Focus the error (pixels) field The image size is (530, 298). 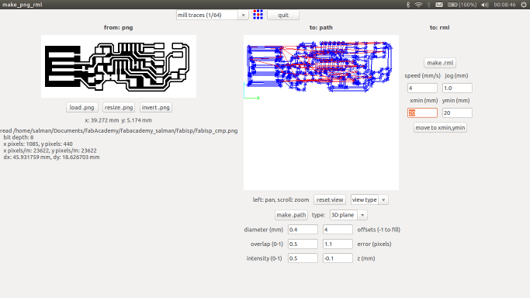pos(338,244)
